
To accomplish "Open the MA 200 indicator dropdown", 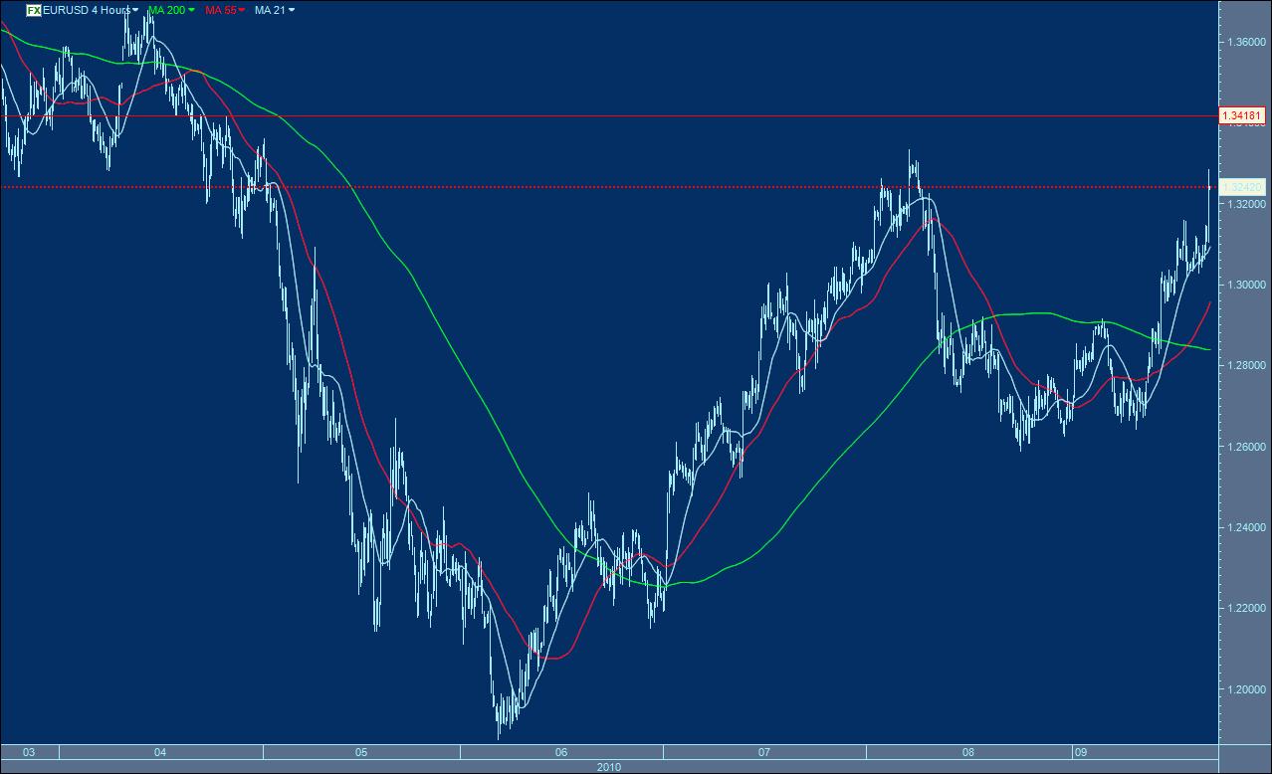I will tap(191, 9).
